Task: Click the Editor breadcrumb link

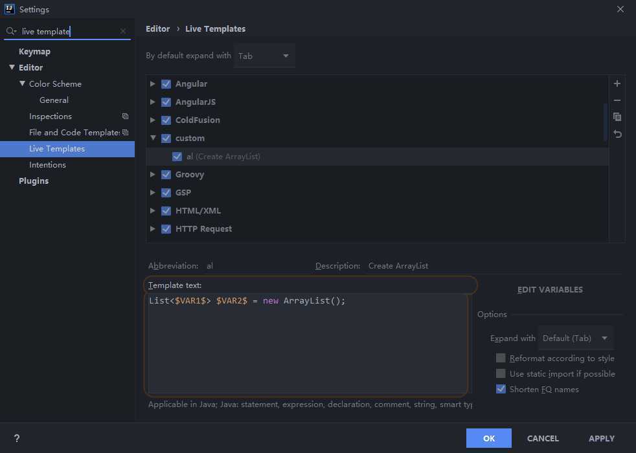Action: (x=158, y=28)
